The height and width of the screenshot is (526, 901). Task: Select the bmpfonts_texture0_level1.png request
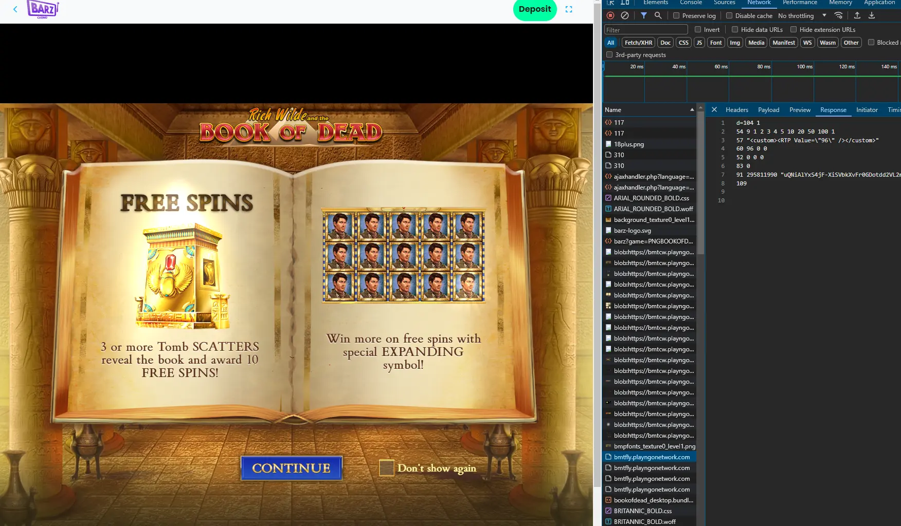[x=650, y=446]
